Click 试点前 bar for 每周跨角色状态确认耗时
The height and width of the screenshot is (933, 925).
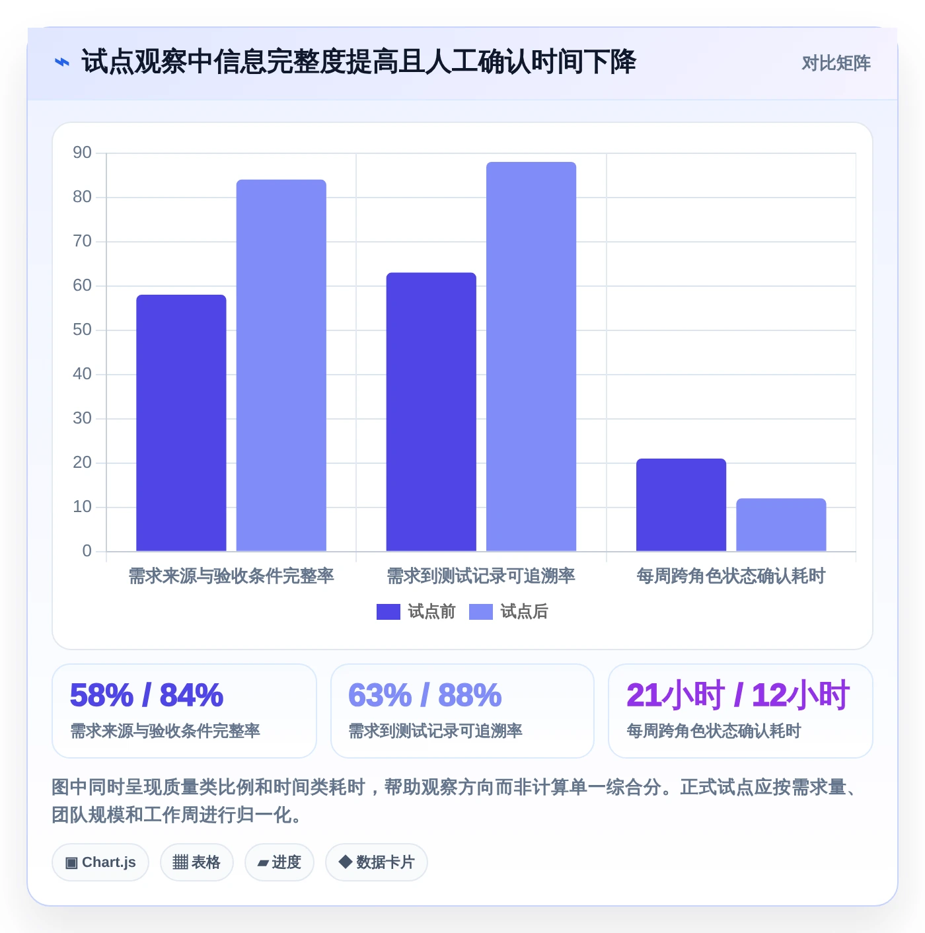681,505
